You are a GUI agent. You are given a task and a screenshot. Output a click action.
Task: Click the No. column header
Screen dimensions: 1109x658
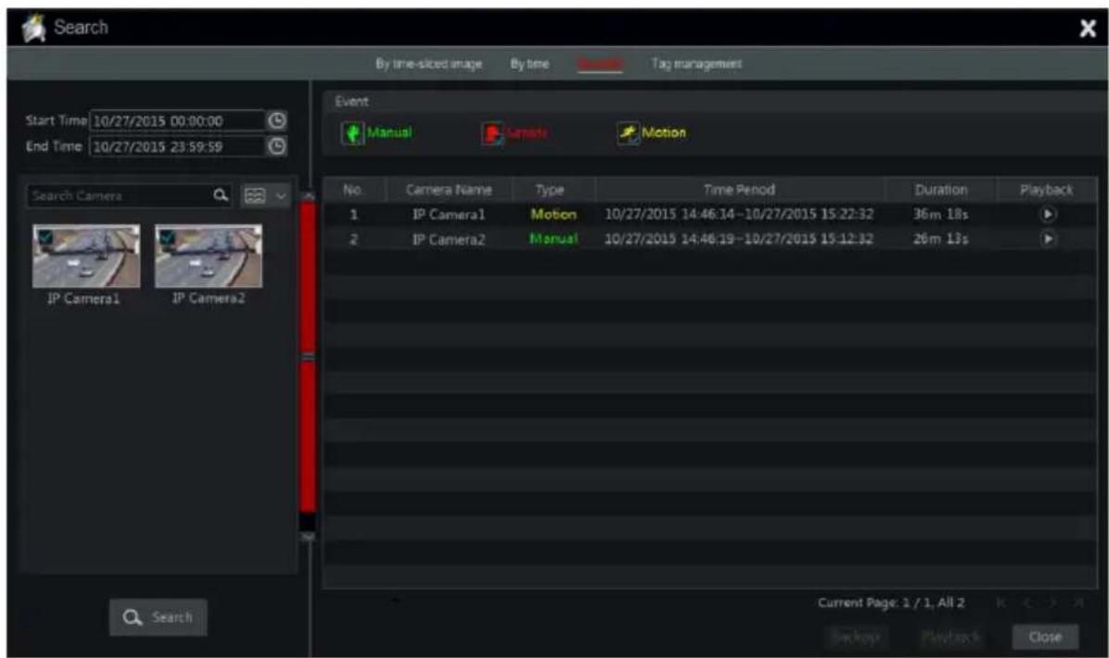(x=353, y=189)
